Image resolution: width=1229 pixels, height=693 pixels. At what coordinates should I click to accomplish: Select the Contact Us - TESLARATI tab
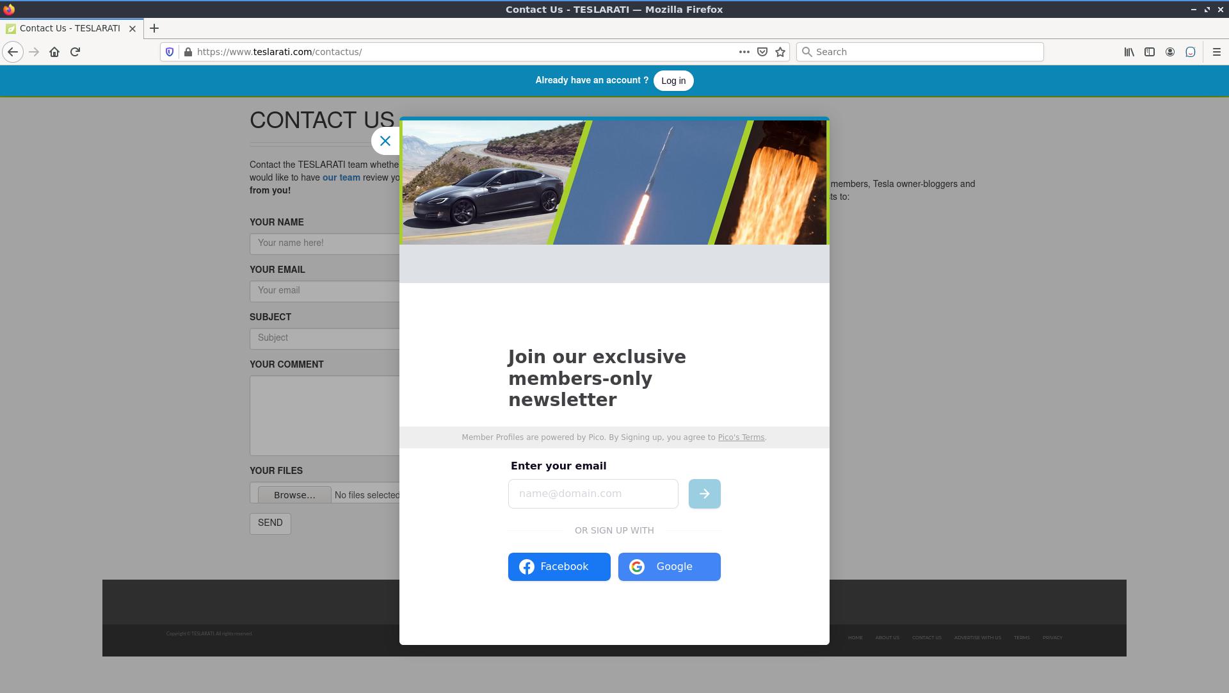pyautogui.click(x=70, y=28)
